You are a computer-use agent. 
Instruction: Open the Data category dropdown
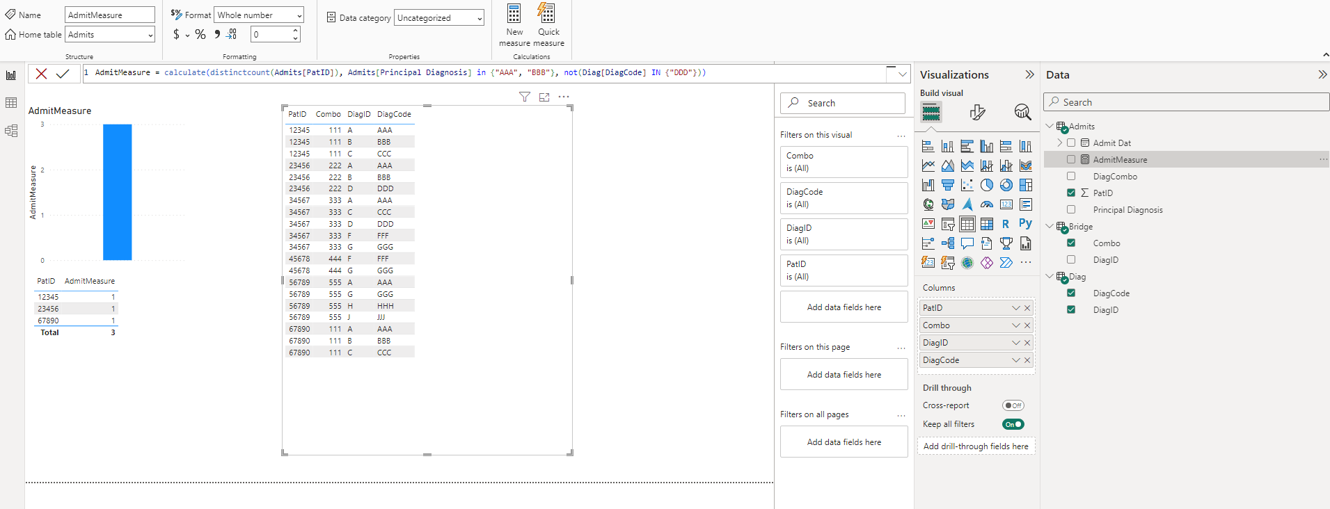click(439, 17)
